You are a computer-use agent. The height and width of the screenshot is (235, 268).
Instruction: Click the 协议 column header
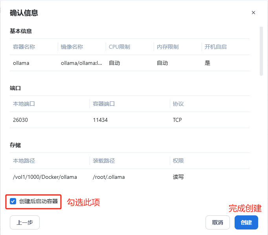coord(178,104)
